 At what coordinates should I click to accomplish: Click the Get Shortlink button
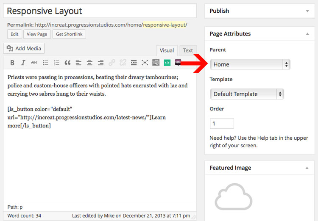(x=69, y=34)
